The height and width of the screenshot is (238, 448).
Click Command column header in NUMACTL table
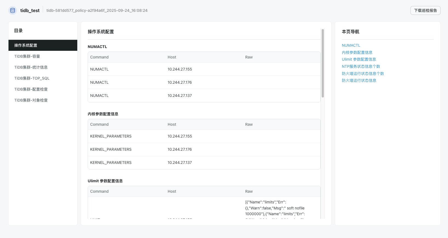pyautogui.click(x=99, y=57)
